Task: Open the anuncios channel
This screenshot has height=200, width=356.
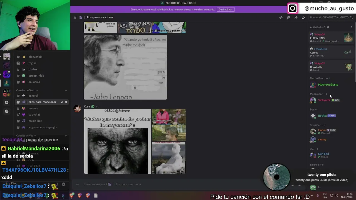Action: [x=42, y=82]
